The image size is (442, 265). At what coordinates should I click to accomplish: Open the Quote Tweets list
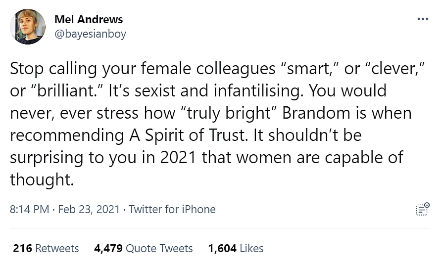159,248
